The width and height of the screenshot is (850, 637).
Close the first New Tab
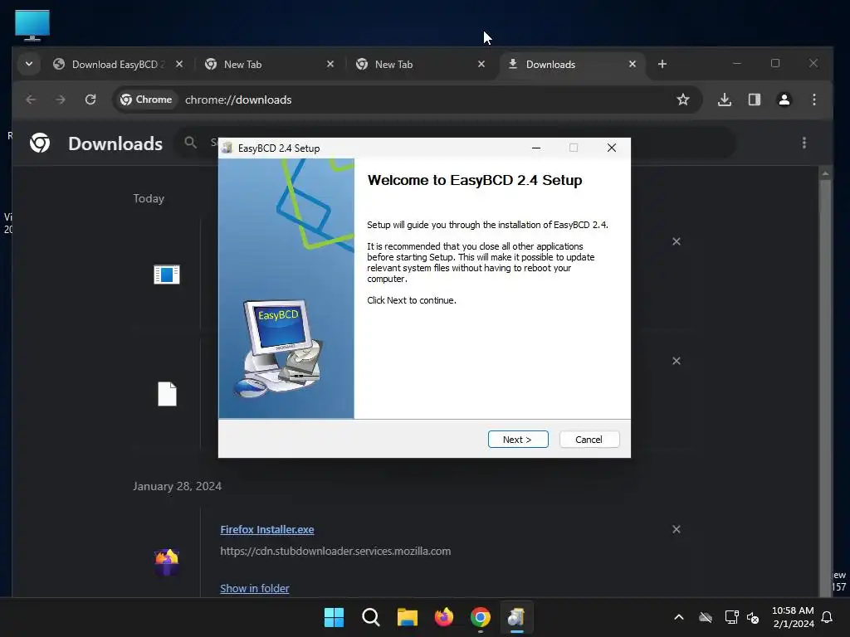pyautogui.click(x=330, y=64)
